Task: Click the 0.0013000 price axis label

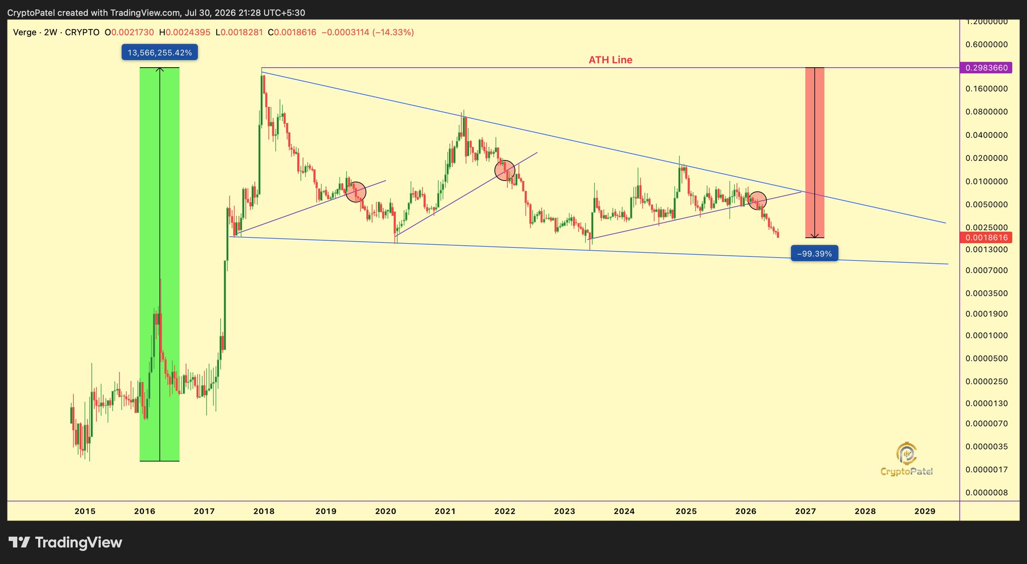Action: pos(986,249)
